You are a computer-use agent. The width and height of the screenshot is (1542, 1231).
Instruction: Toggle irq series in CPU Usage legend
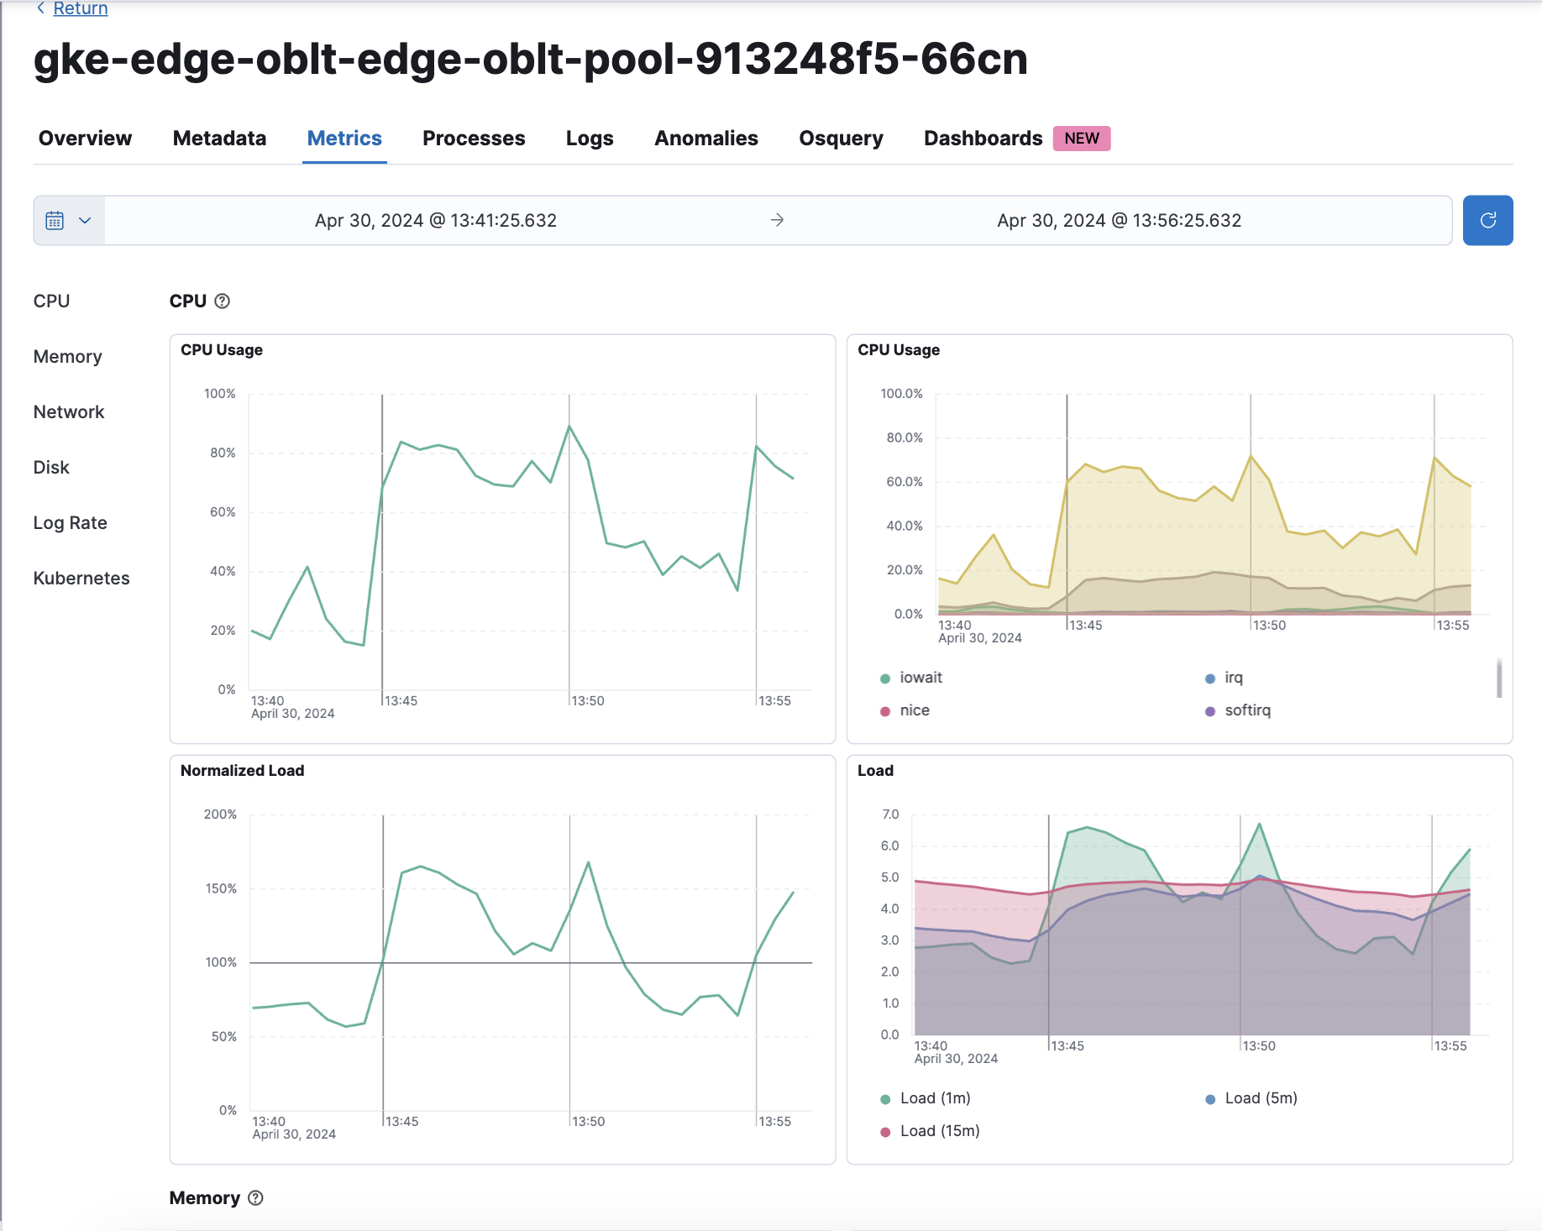1224,678
